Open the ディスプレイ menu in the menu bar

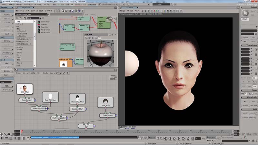point(28,5)
